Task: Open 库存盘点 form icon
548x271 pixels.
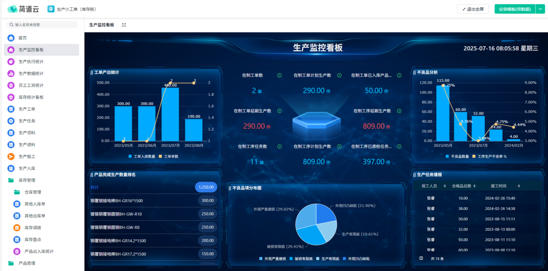Action: click(x=17, y=239)
